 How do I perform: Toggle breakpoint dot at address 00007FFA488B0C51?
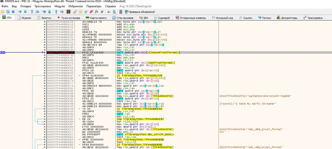(x=45, y=63)
